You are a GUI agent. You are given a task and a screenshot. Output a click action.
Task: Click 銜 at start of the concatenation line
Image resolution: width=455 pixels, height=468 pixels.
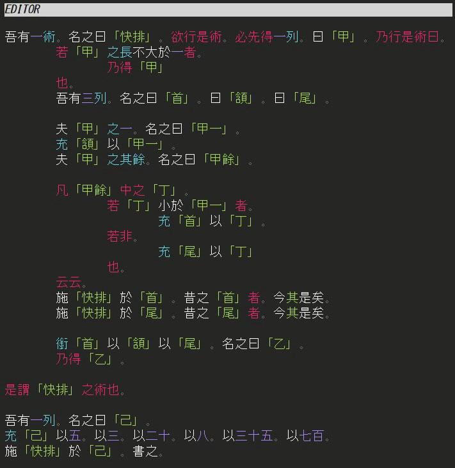pos(62,345)
